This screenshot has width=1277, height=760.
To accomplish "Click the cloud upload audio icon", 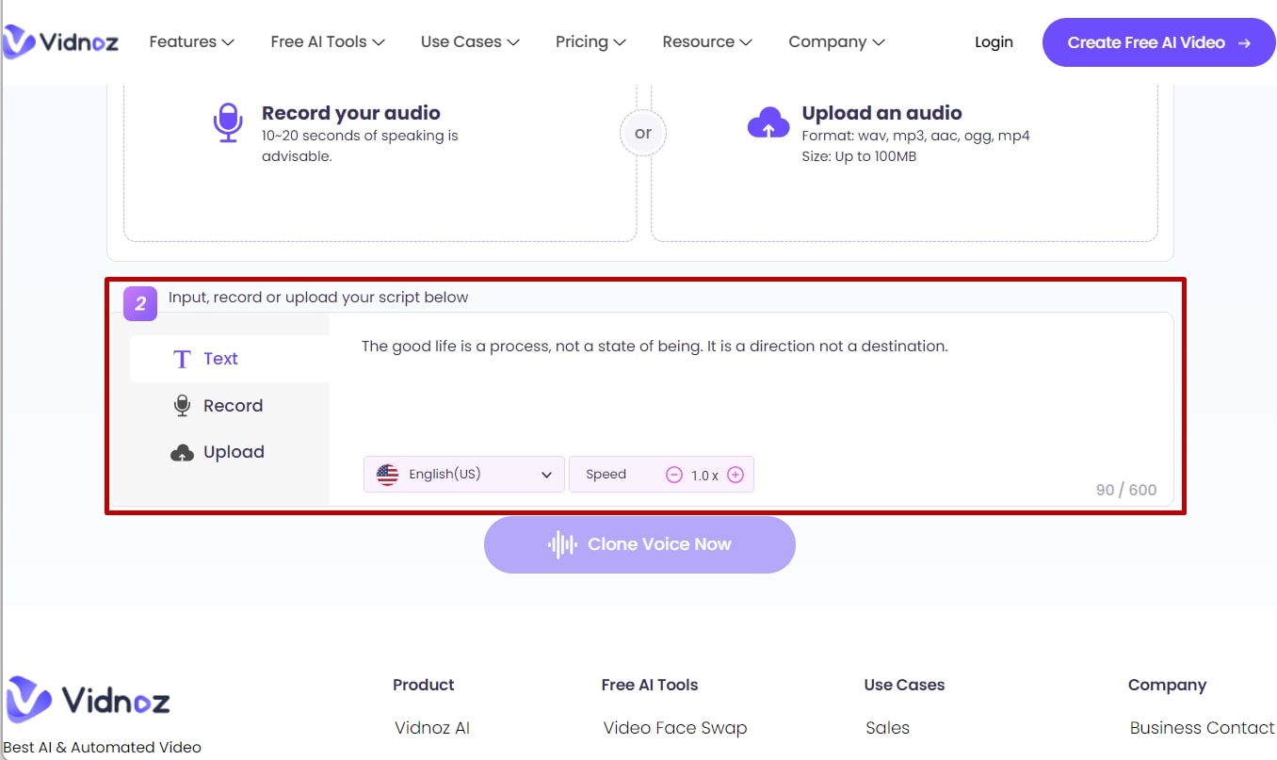I will click(x=768, y=122).
